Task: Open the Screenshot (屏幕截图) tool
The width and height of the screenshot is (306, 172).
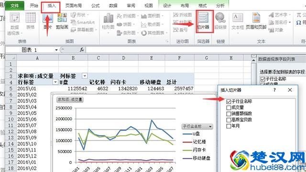Action: 84,30
